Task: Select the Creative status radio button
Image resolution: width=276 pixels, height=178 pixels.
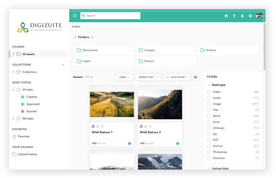Action: point(23,97)
